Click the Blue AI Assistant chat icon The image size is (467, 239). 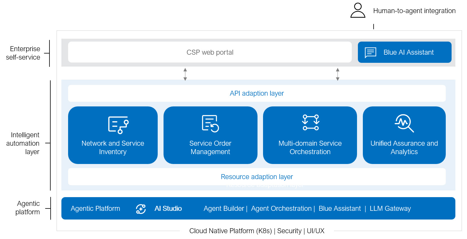370,53
